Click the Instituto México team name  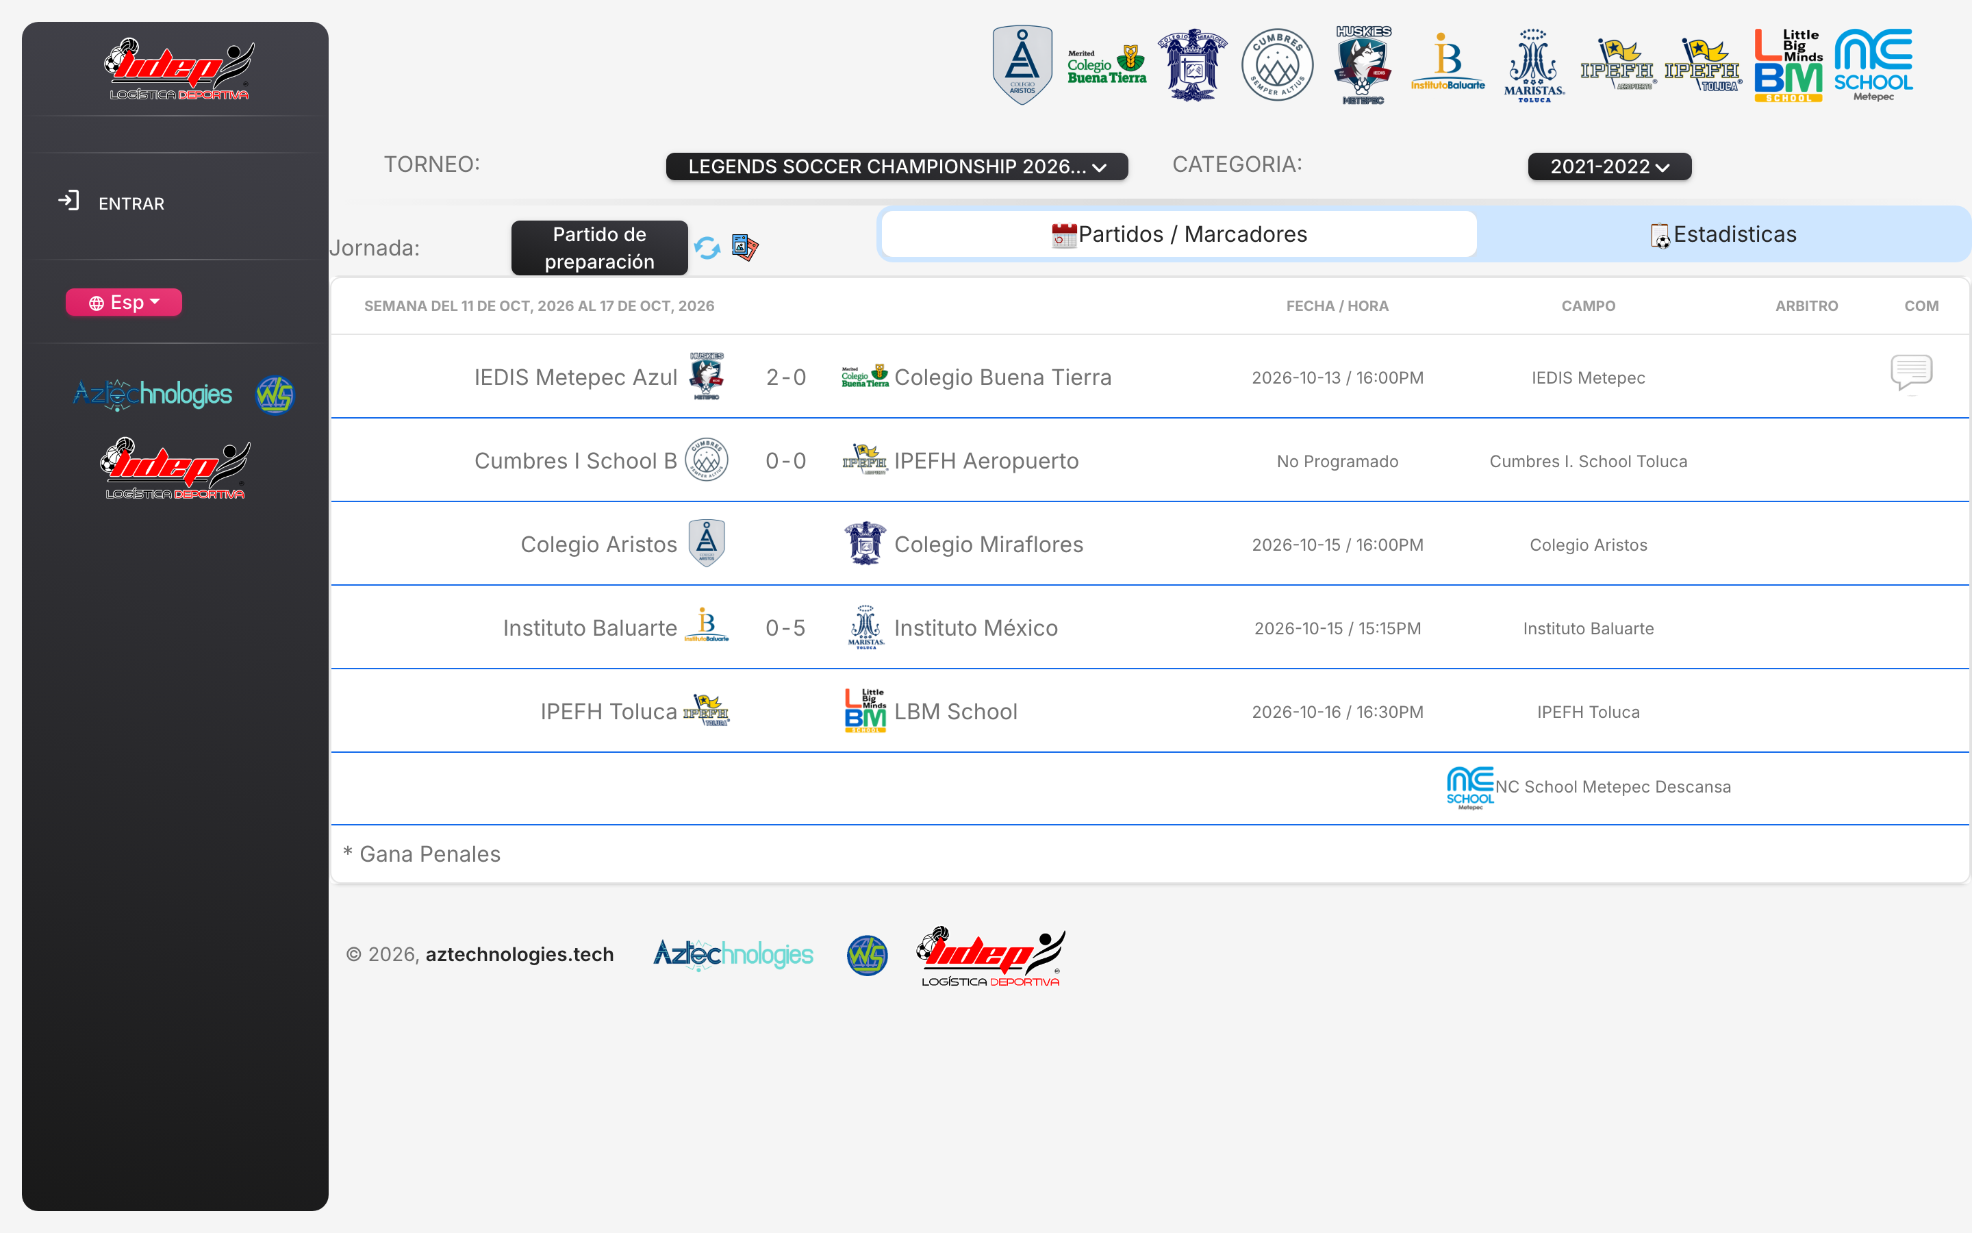(x=976, y=628)
